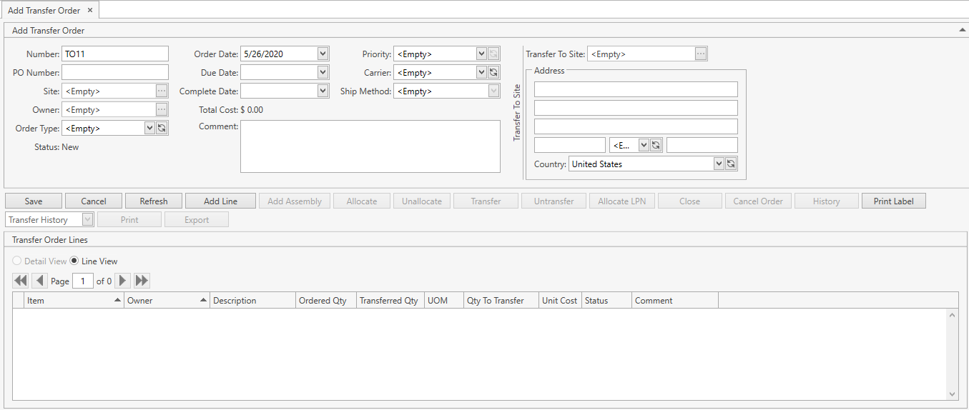
Task: Open the Due Date picker dropdown
Action: click(323, 72)
